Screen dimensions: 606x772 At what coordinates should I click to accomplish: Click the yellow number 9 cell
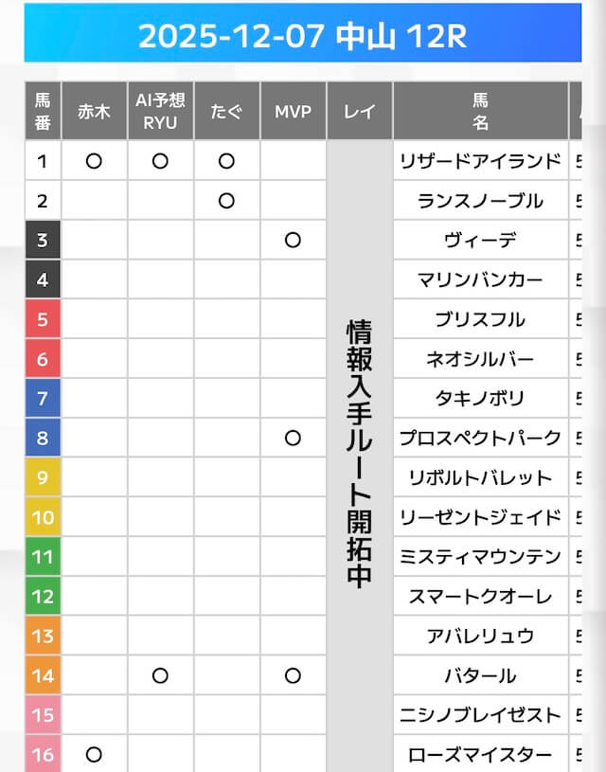click(43, 477)
